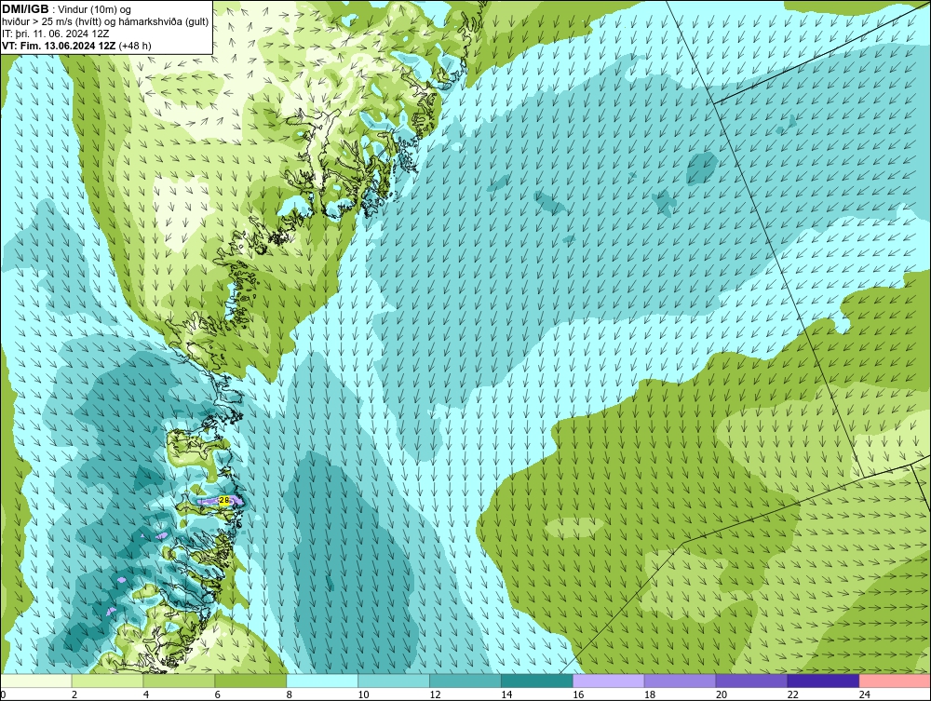Click the 20–22 m/s violet legend swatch
The image size is (931, 701).
tap(751, 681)
